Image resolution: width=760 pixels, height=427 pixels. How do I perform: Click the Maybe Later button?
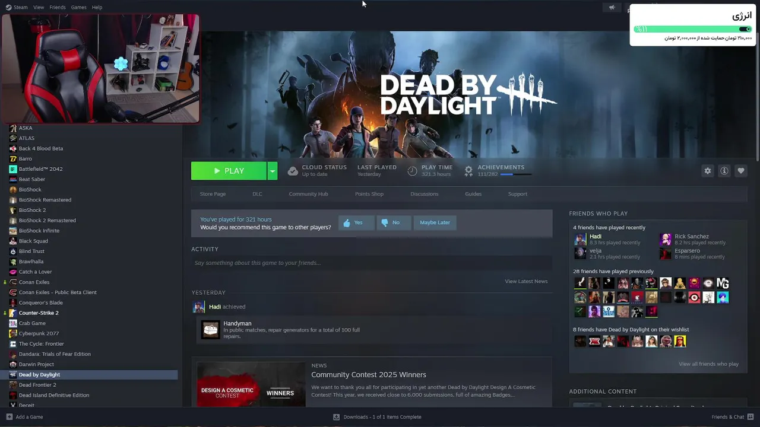pyautogui.click(x=435, y=222)
